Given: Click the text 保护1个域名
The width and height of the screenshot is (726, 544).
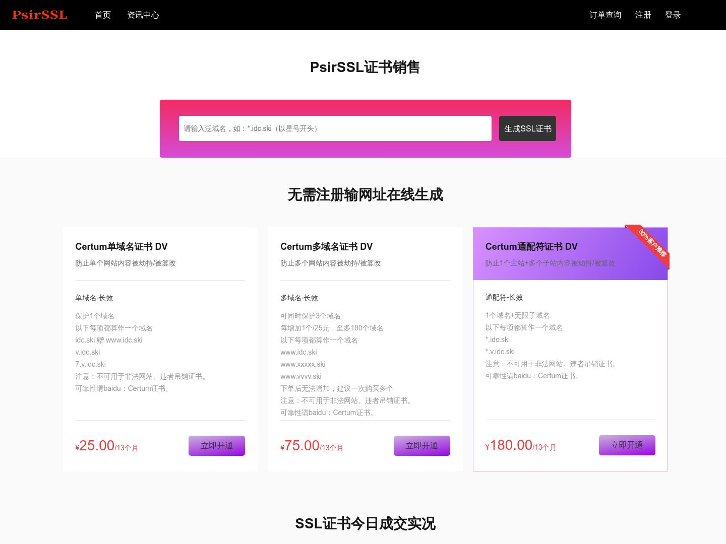Looking at the screenshot, I should click(x=95, y=316).
